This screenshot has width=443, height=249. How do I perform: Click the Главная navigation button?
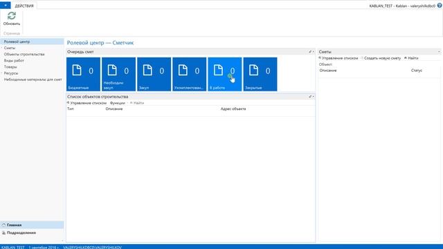(x=32, y=225)
